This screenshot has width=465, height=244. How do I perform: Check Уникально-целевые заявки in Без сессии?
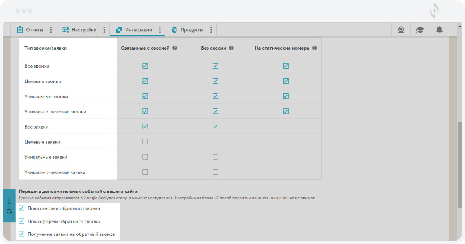[x=215, y=172]
